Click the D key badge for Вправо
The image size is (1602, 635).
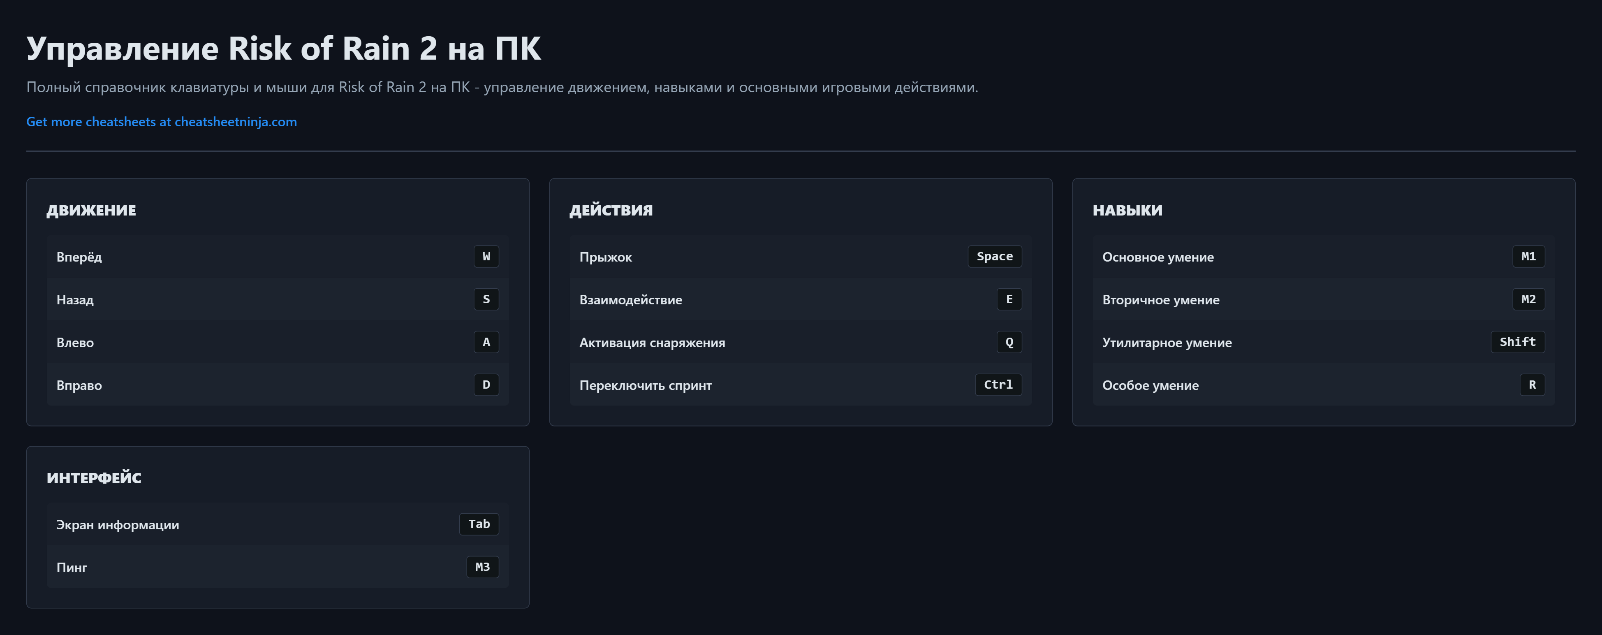pos(486,385)
